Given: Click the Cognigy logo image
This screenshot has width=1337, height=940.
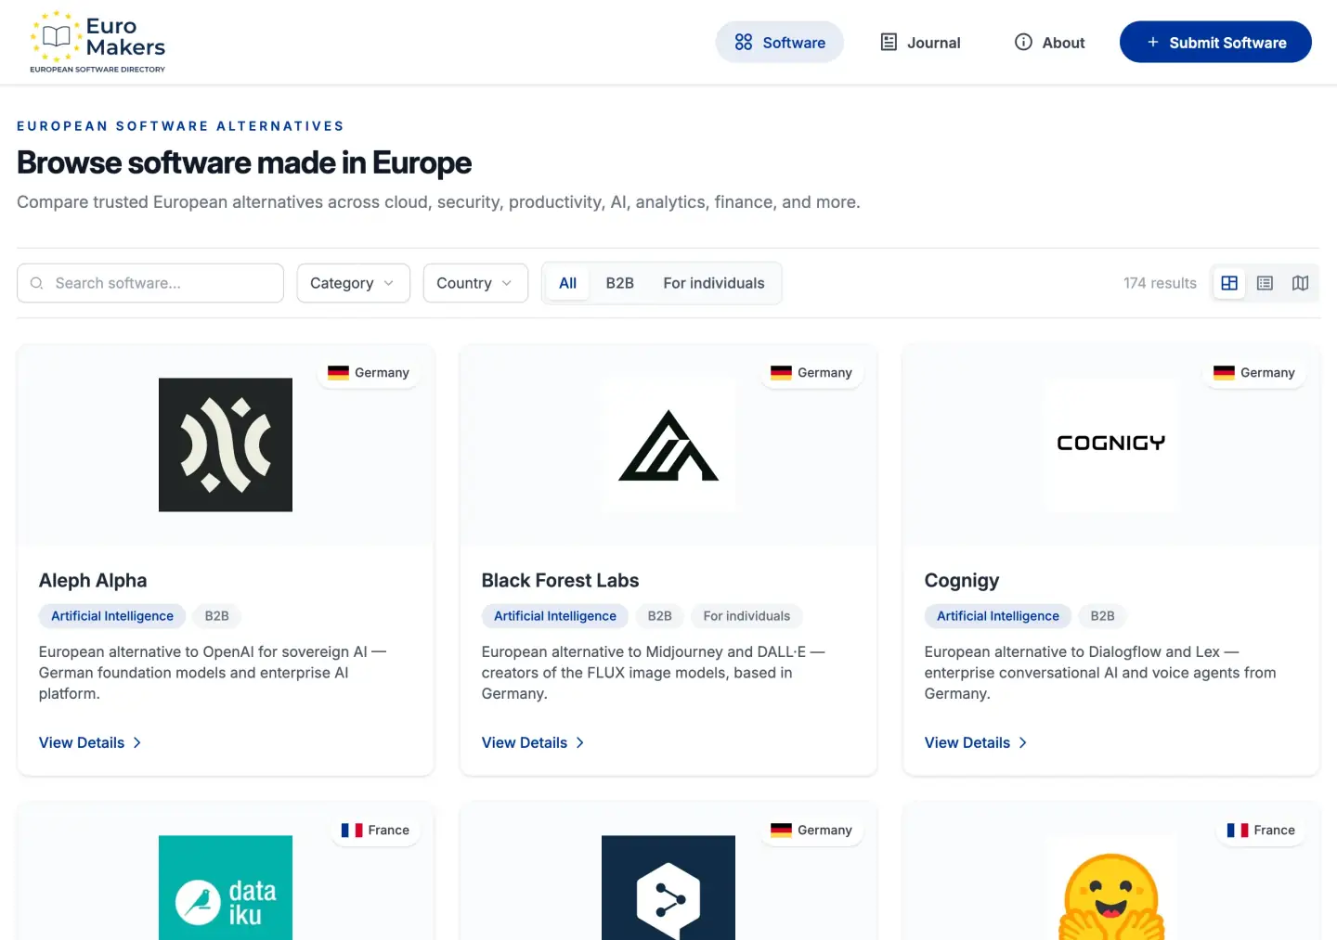Looking at the screenshot, I should point(1111,444).
